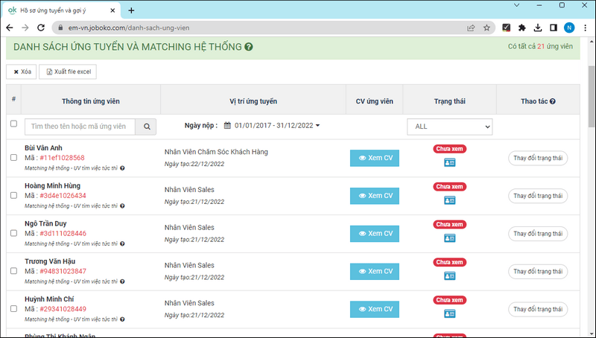
Task: Bookmark this page with star icon
Action: click(x=486, y=28)
